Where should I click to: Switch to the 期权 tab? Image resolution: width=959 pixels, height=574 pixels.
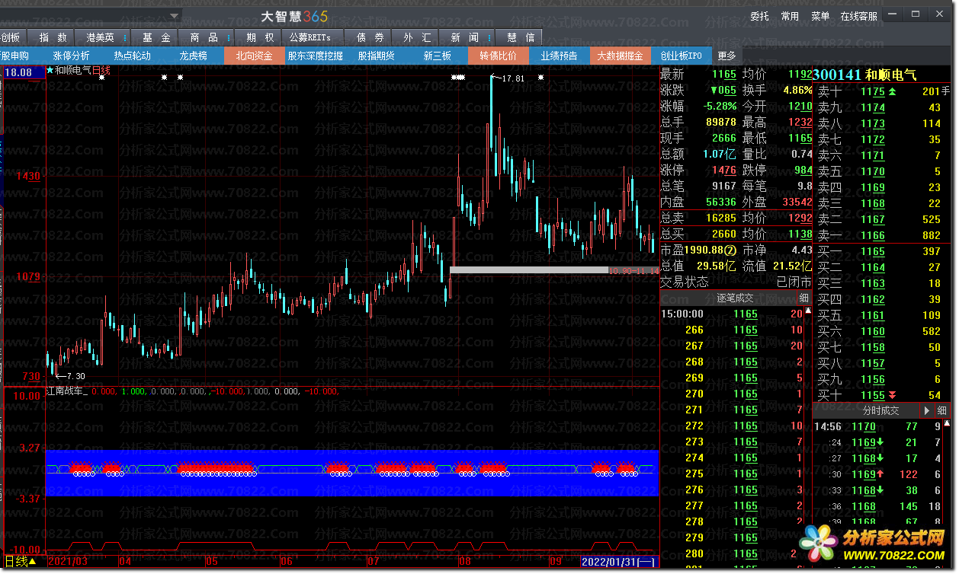(x=260, y=37)
